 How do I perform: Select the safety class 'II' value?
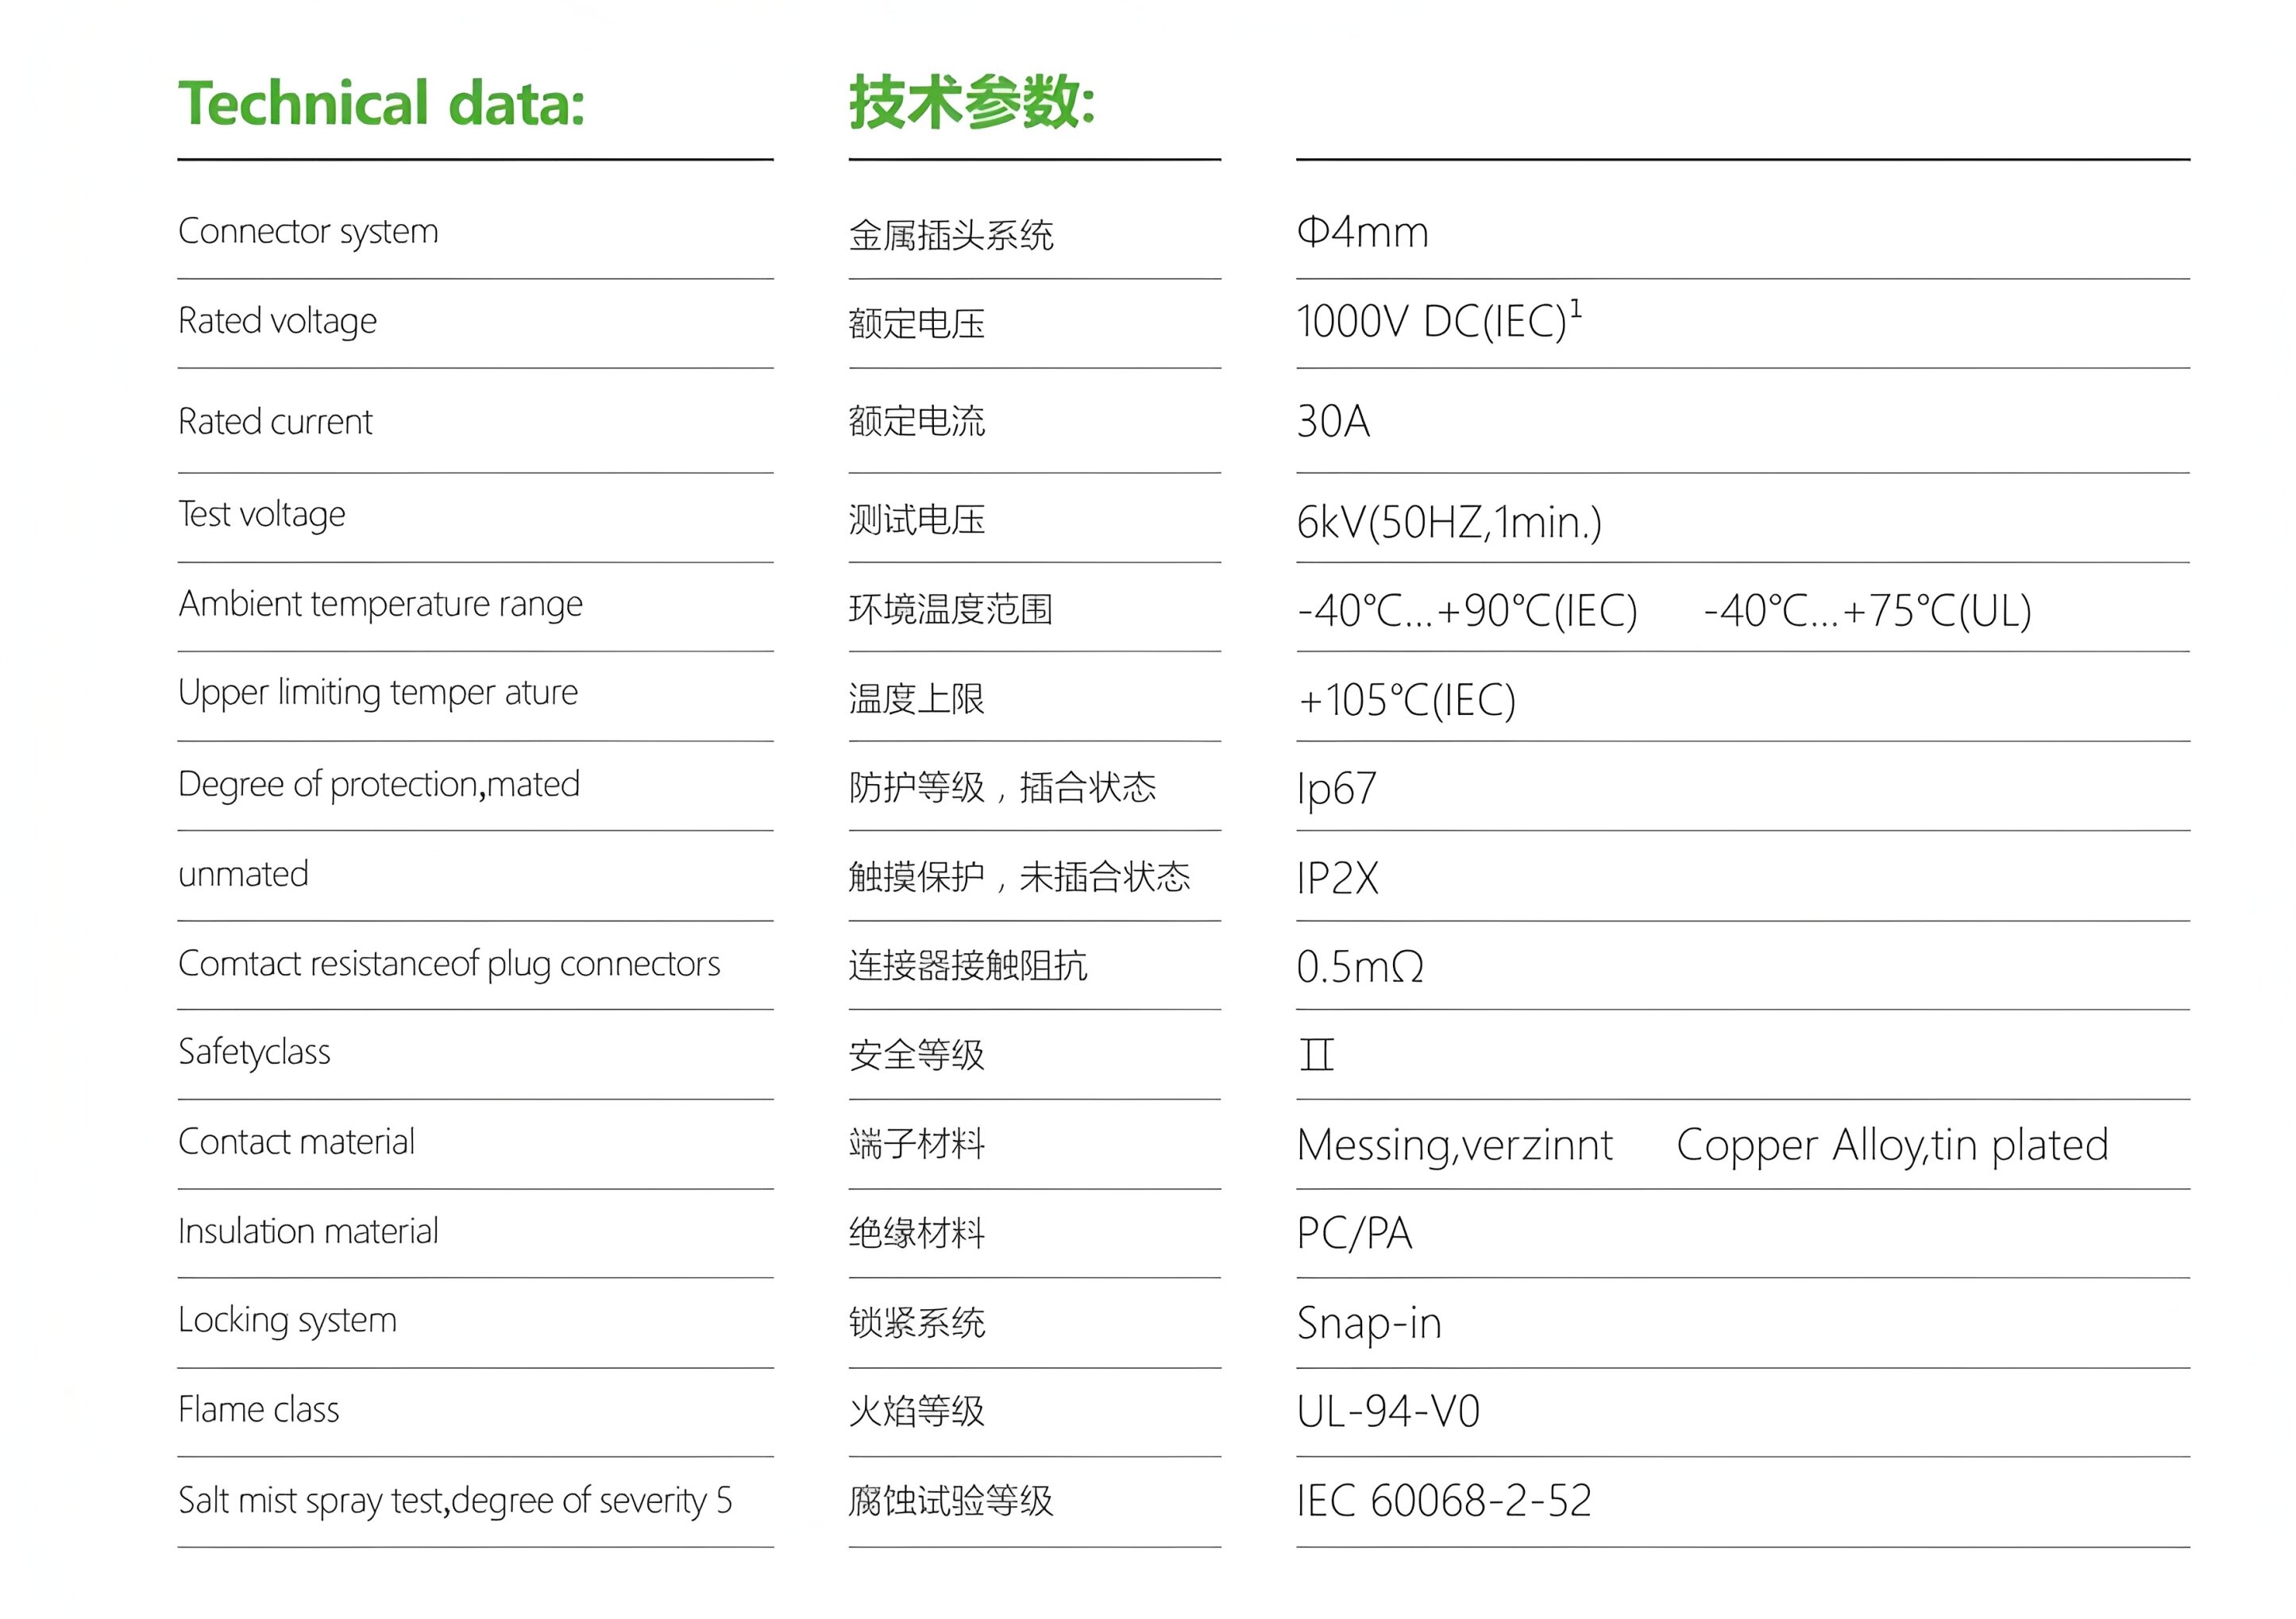tap(1317, 1056)
